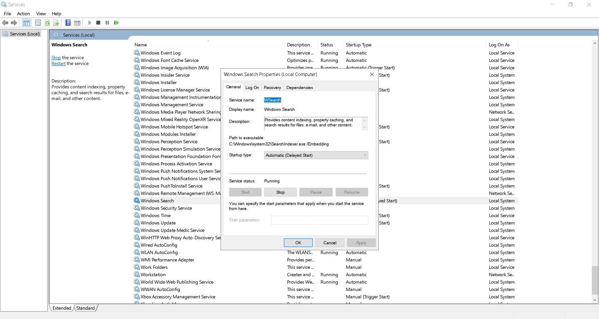Viewport: 599px width, 319px height.
Task: Open the Startup type dropdown
Action: (x=316, y=155)
